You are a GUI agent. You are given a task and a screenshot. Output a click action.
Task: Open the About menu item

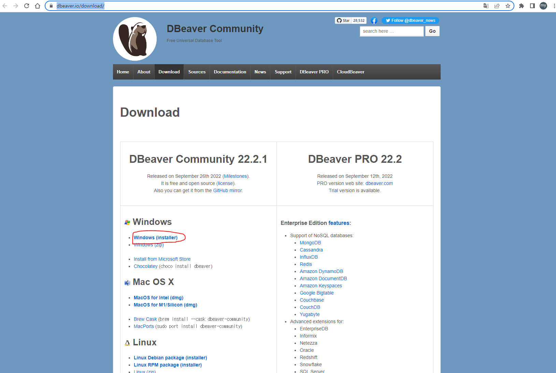click(x=144, y=72)
